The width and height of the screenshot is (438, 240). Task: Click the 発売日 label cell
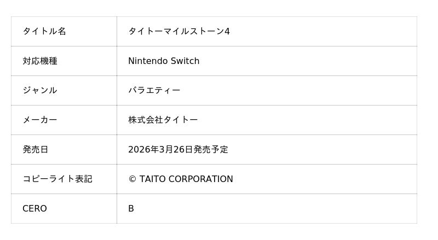coord(36,150)
